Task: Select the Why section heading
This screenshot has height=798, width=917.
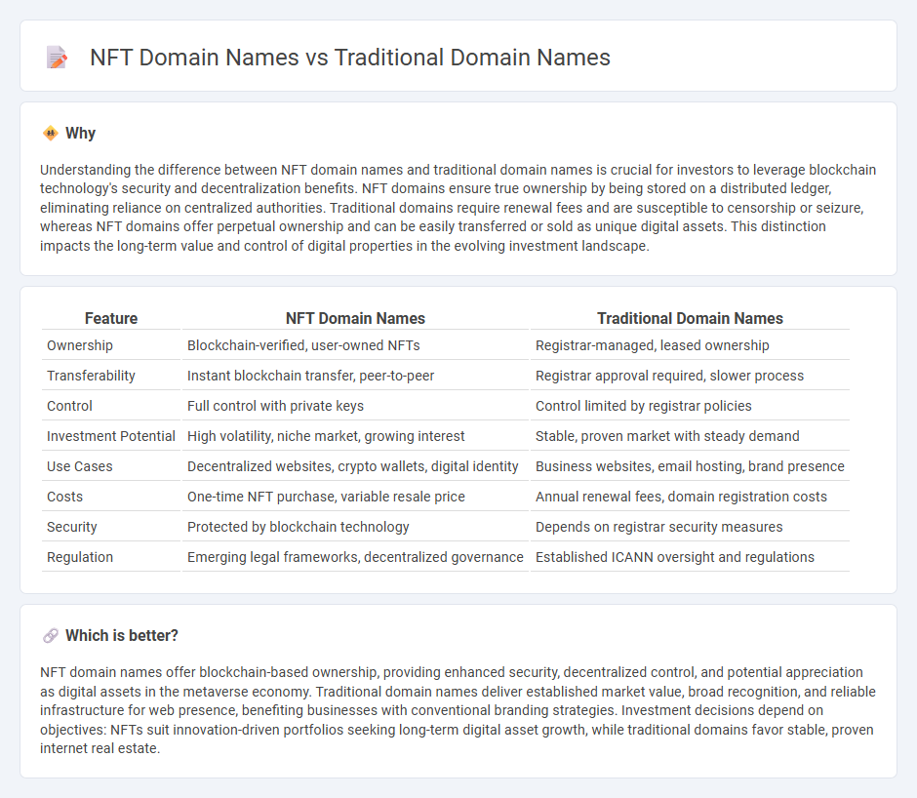Action: coord(80,134)
